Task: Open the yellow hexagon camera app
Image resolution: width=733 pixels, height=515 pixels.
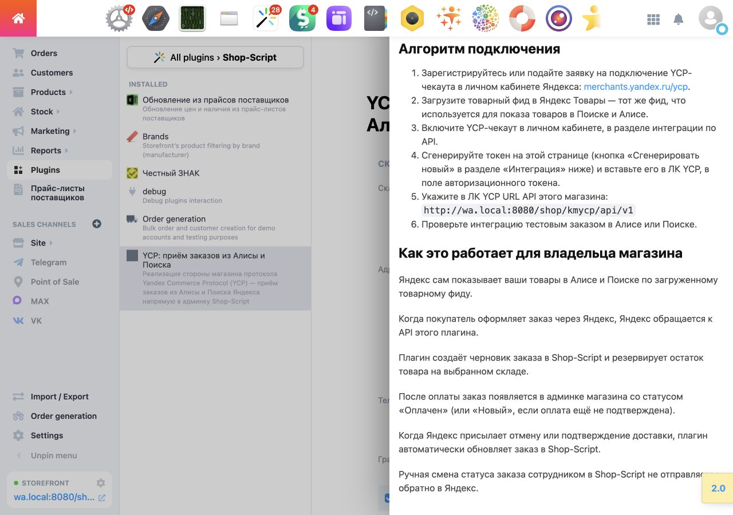Action: (412, 18)
